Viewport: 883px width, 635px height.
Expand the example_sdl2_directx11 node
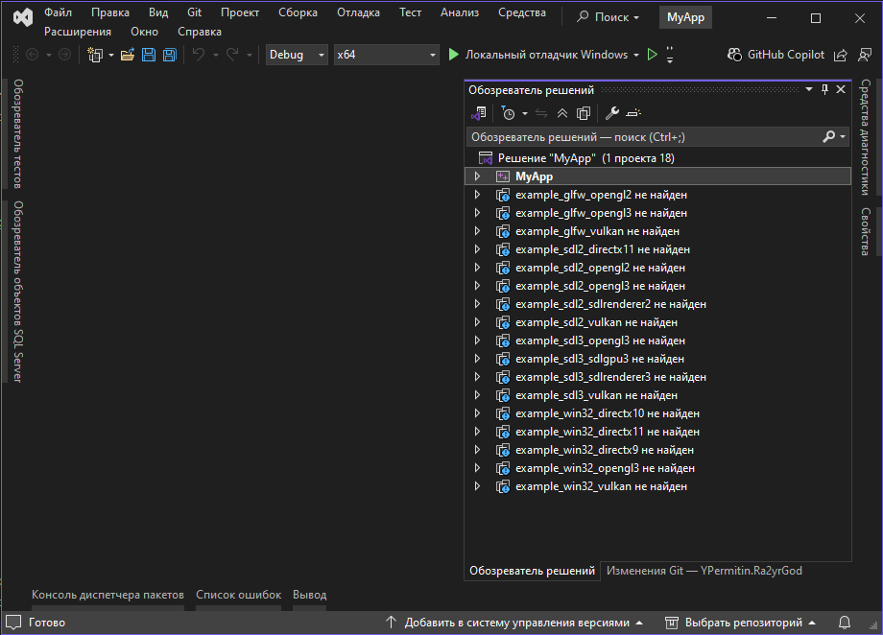click(477, 249)
